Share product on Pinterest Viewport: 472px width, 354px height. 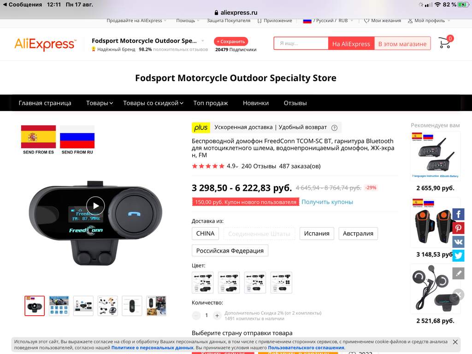tap(458, 228)
